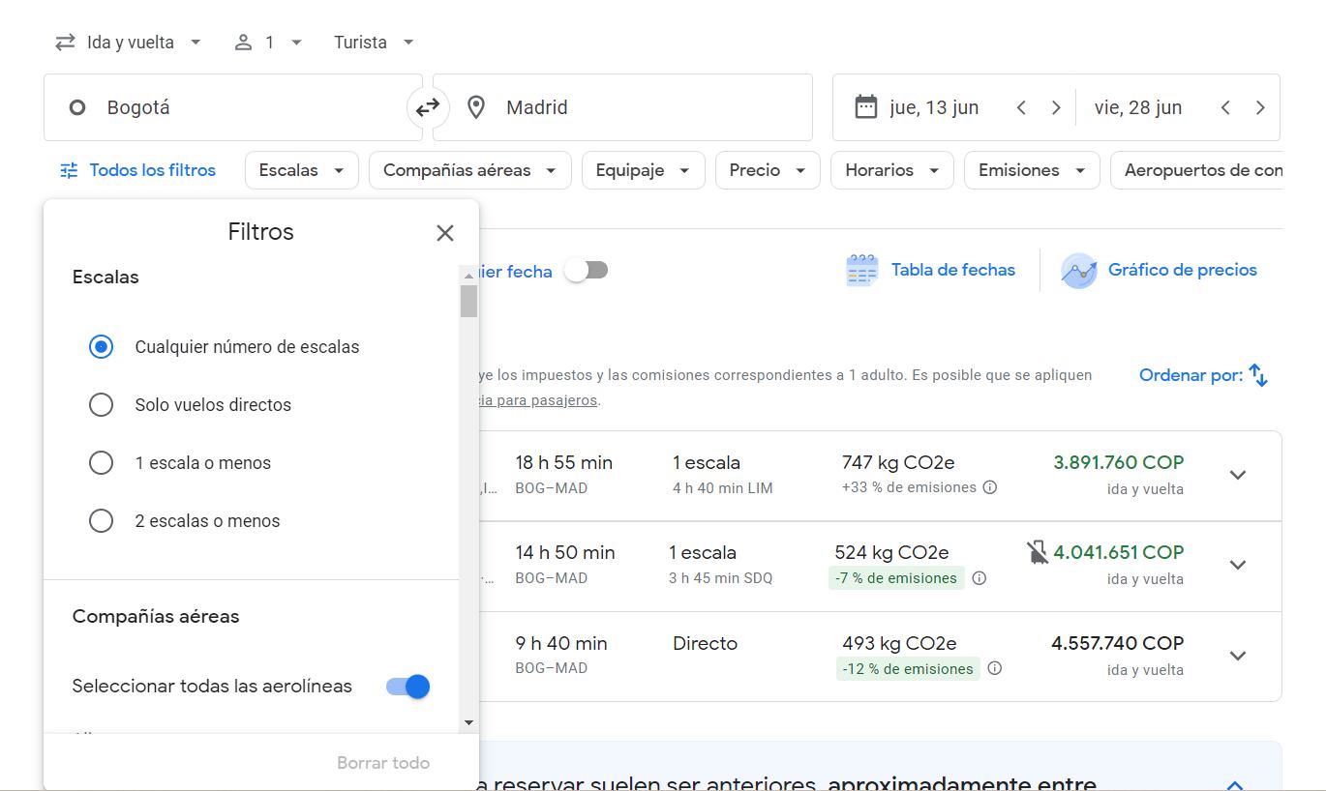Image resolution: width=1326 pixels, height=791 pixels.
Task: Open the Compañías aéreas filter dropdown
Action: click(x=469, y=170)
